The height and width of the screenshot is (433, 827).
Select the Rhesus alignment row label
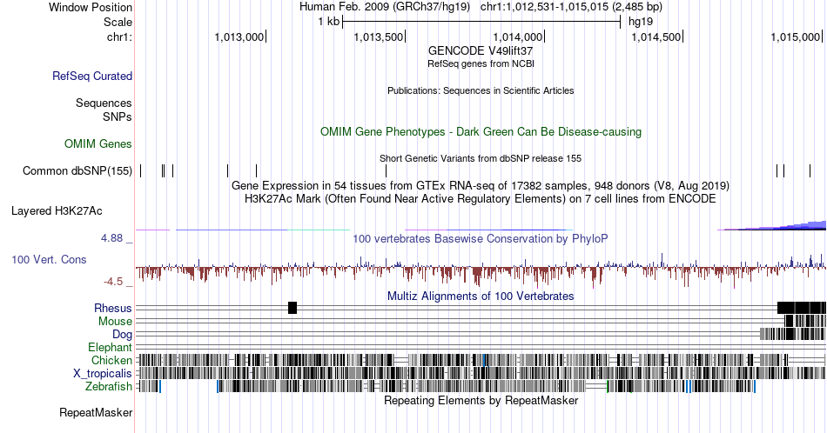pyautogui.click(x=113, y=308)
